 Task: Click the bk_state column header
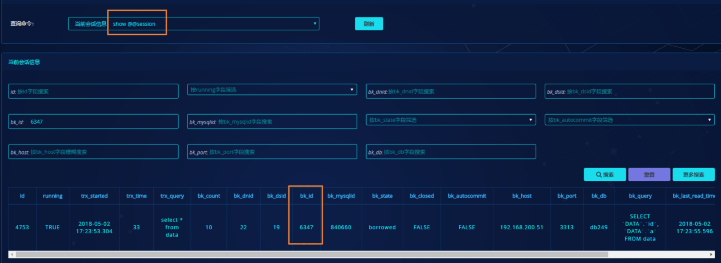click(382, 196)
